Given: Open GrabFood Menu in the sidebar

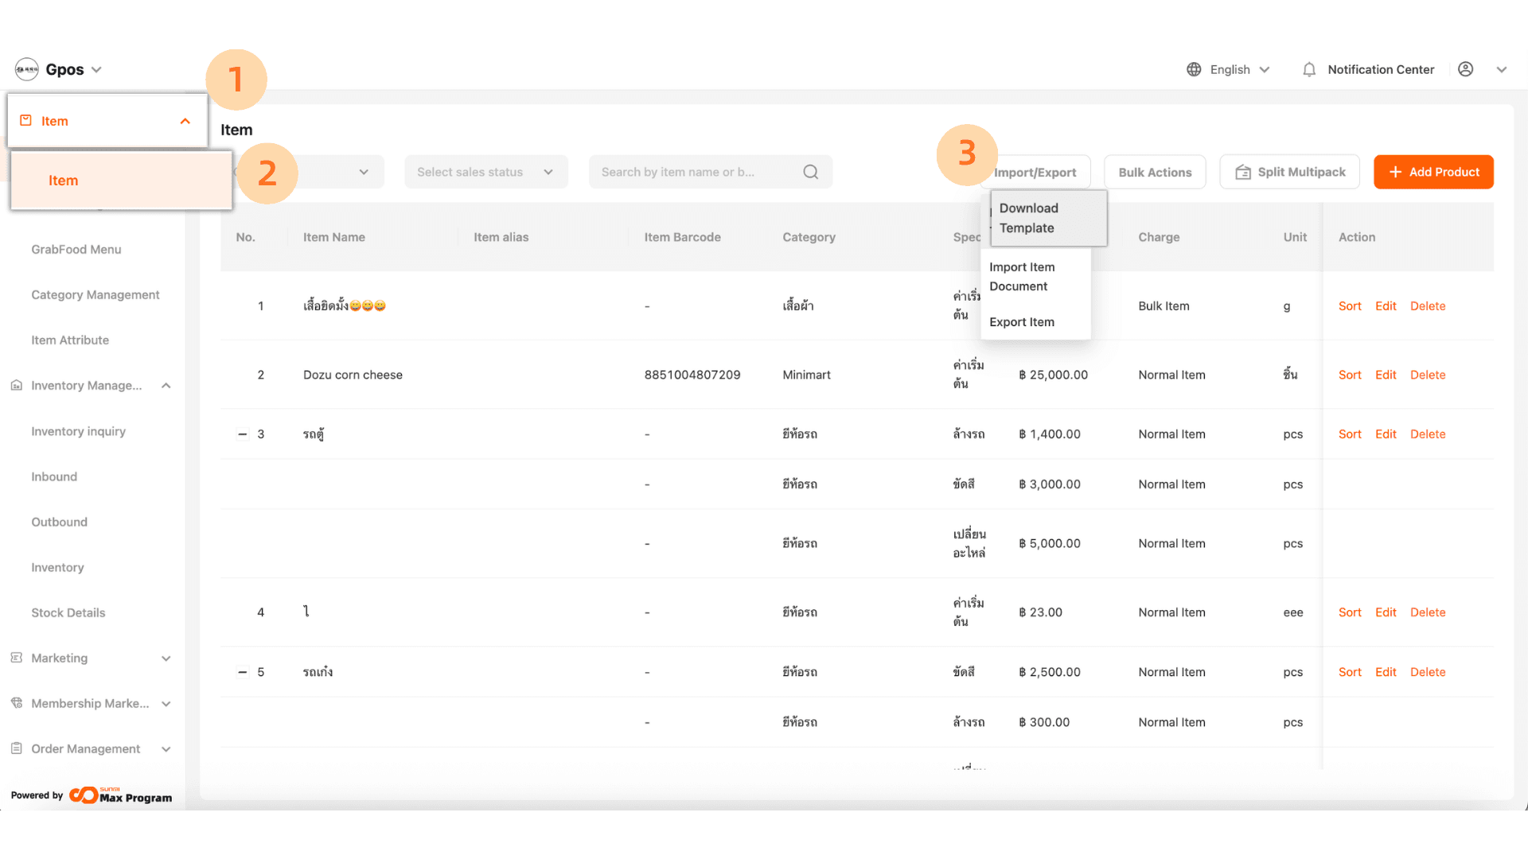Looking at the screenshot, I should [76, 250].
